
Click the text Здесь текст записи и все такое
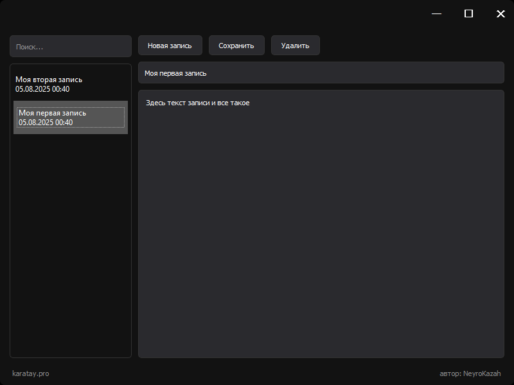[198, 103]
